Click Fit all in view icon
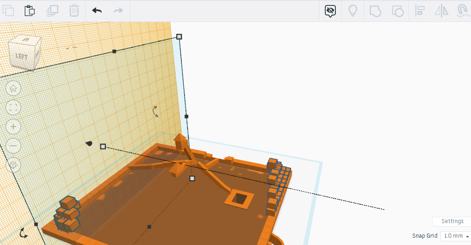Image resolution: width=471 pixels, height=245 pixels. pyautogui.click(x=13, y=107)
